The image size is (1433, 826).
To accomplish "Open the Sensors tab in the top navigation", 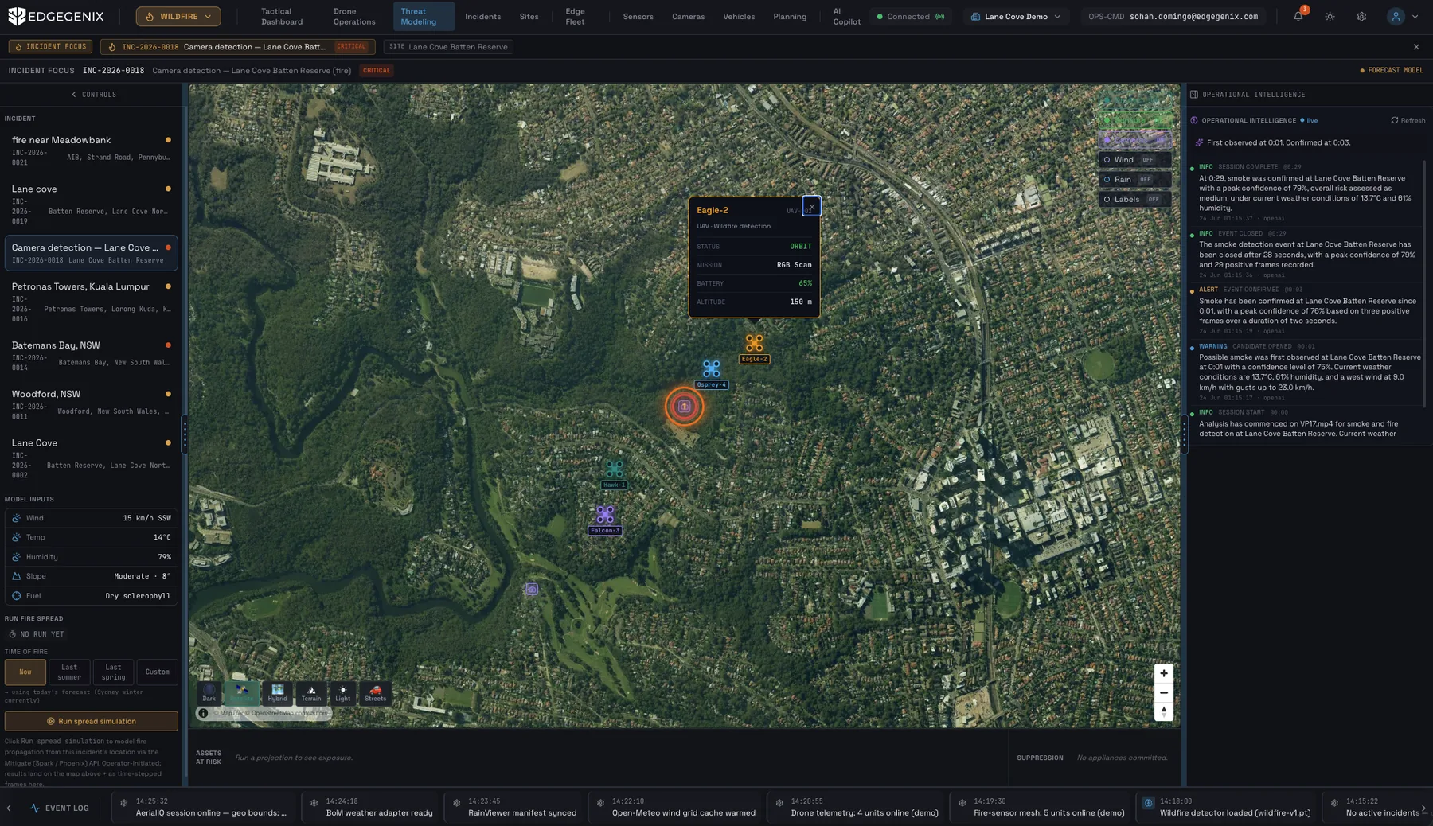I will (638, 16).
